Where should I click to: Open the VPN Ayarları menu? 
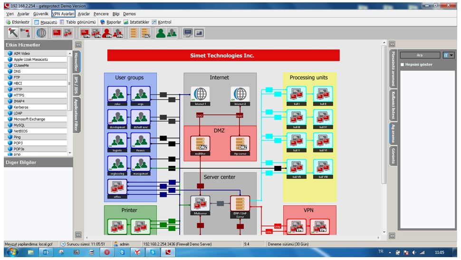[x=63, y=14]
